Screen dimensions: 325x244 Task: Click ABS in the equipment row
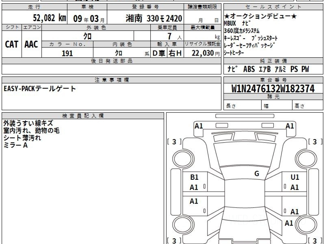pyautogui.click(x=249, y=69)
